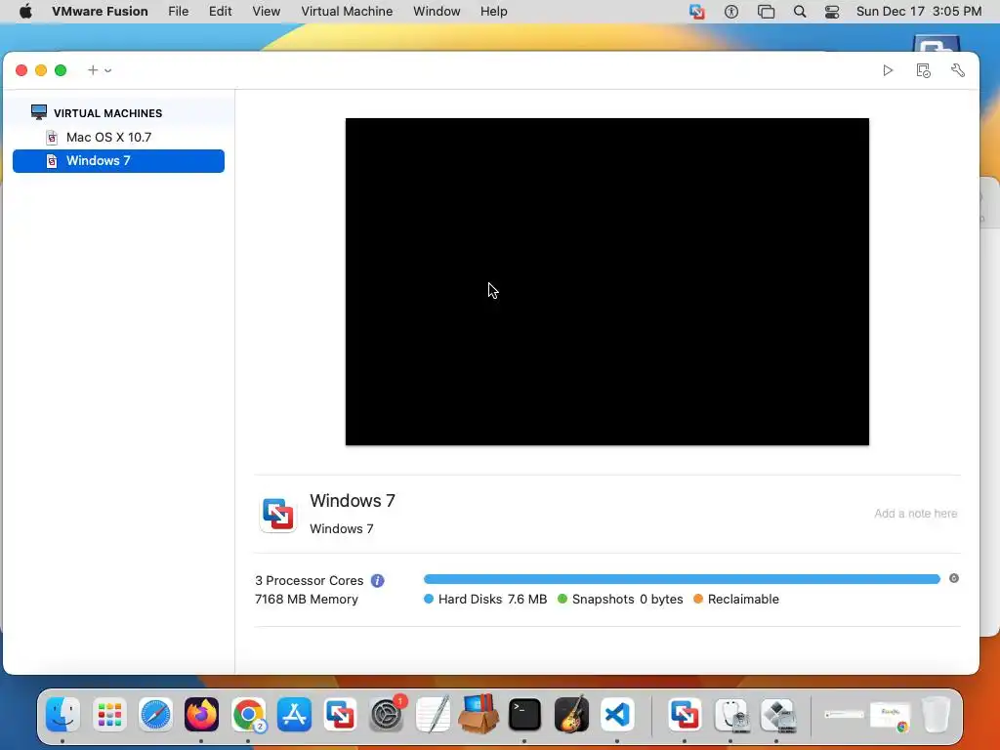The width and height of the screenshot is (1000, 750).
Task: Open the cardboard box app in Dock
Action: [x=479, y=714]
